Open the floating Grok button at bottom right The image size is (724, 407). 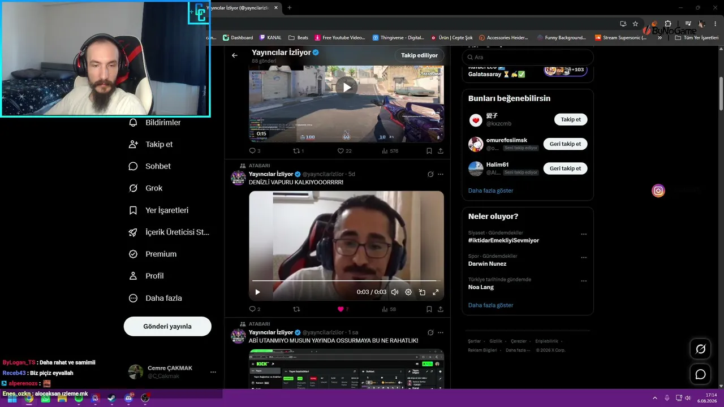(700, 349)
